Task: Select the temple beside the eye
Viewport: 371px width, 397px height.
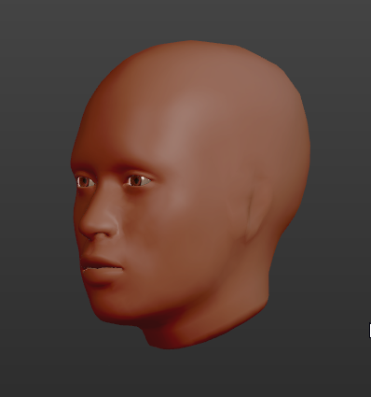Action: pos(174,175)
